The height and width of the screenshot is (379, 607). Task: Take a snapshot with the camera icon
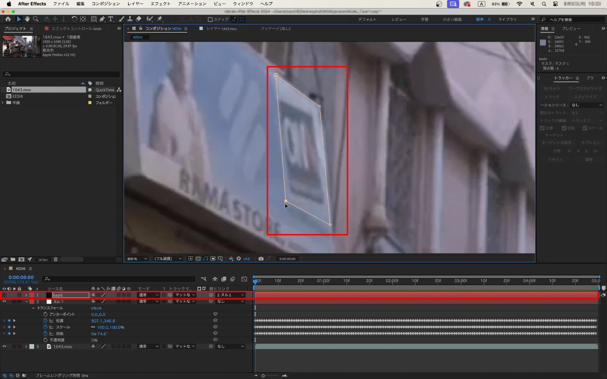tap(261, 259)
